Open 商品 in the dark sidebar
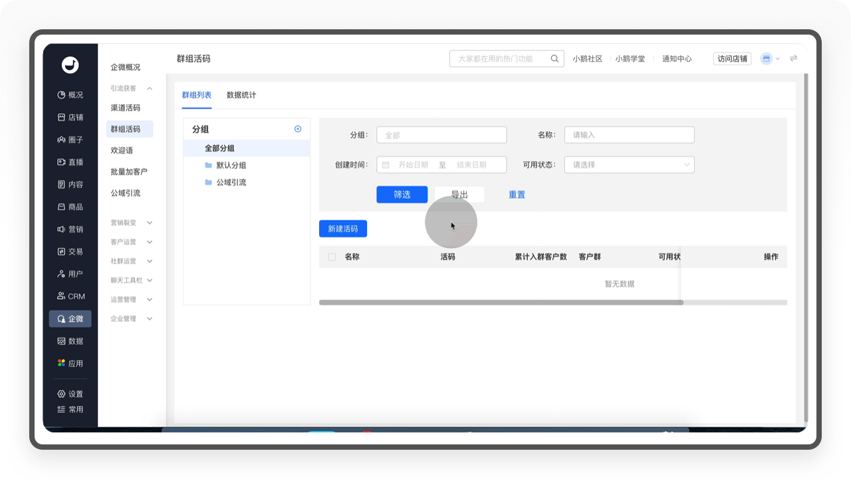The image size is (851, 479). pyautogui.click(x=70, y=207)
